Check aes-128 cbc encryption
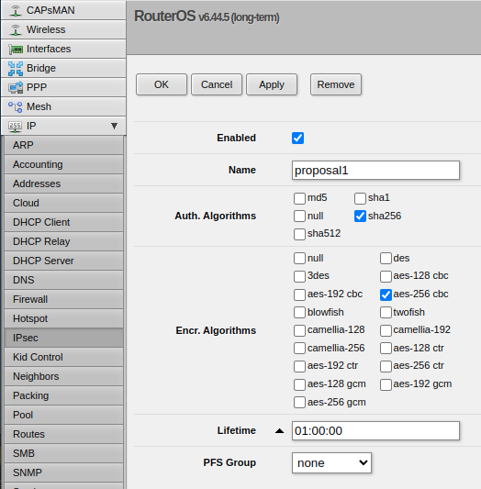The image size is (481, 489). [386, 276]
